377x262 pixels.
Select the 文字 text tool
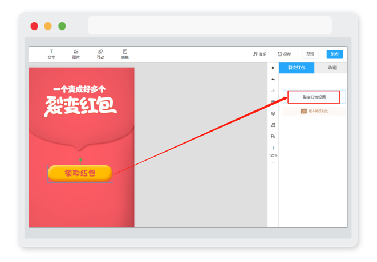pos(51,54)
